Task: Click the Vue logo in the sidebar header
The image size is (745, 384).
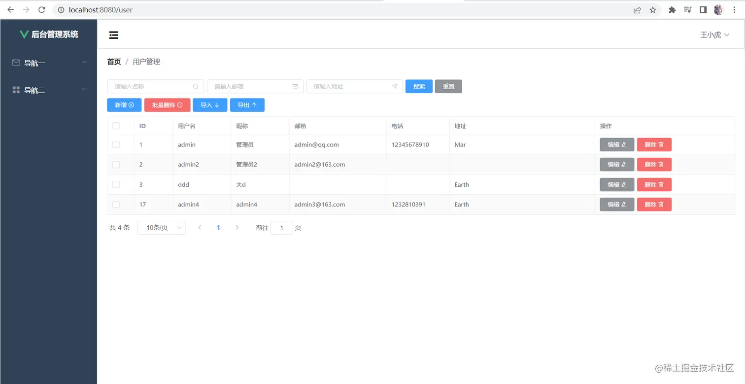Action: (x=24, y=35)
